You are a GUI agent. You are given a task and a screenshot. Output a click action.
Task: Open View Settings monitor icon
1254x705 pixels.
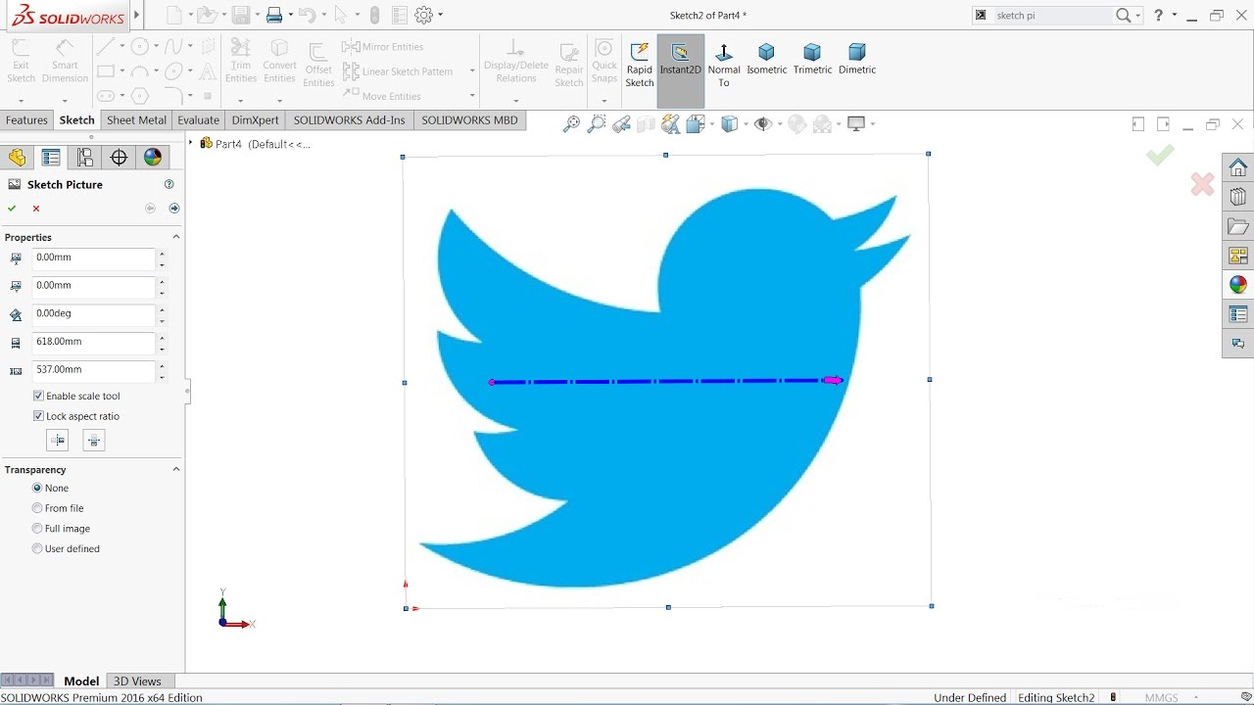(856, 124)
